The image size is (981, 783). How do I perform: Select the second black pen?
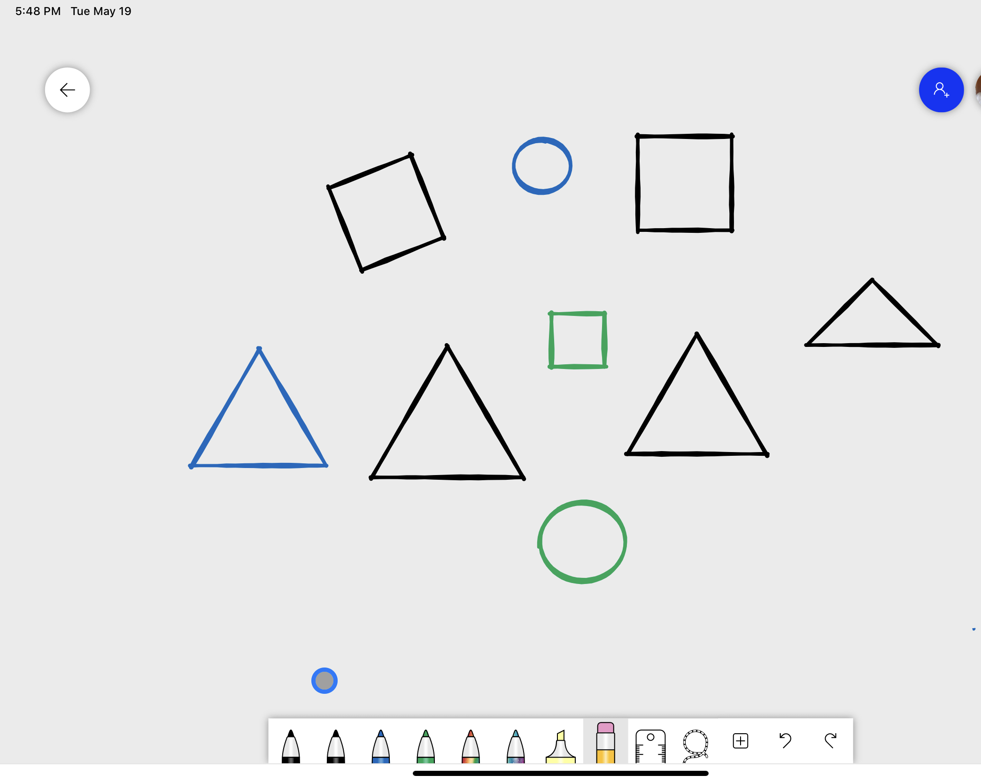click(x=336, y=745)
